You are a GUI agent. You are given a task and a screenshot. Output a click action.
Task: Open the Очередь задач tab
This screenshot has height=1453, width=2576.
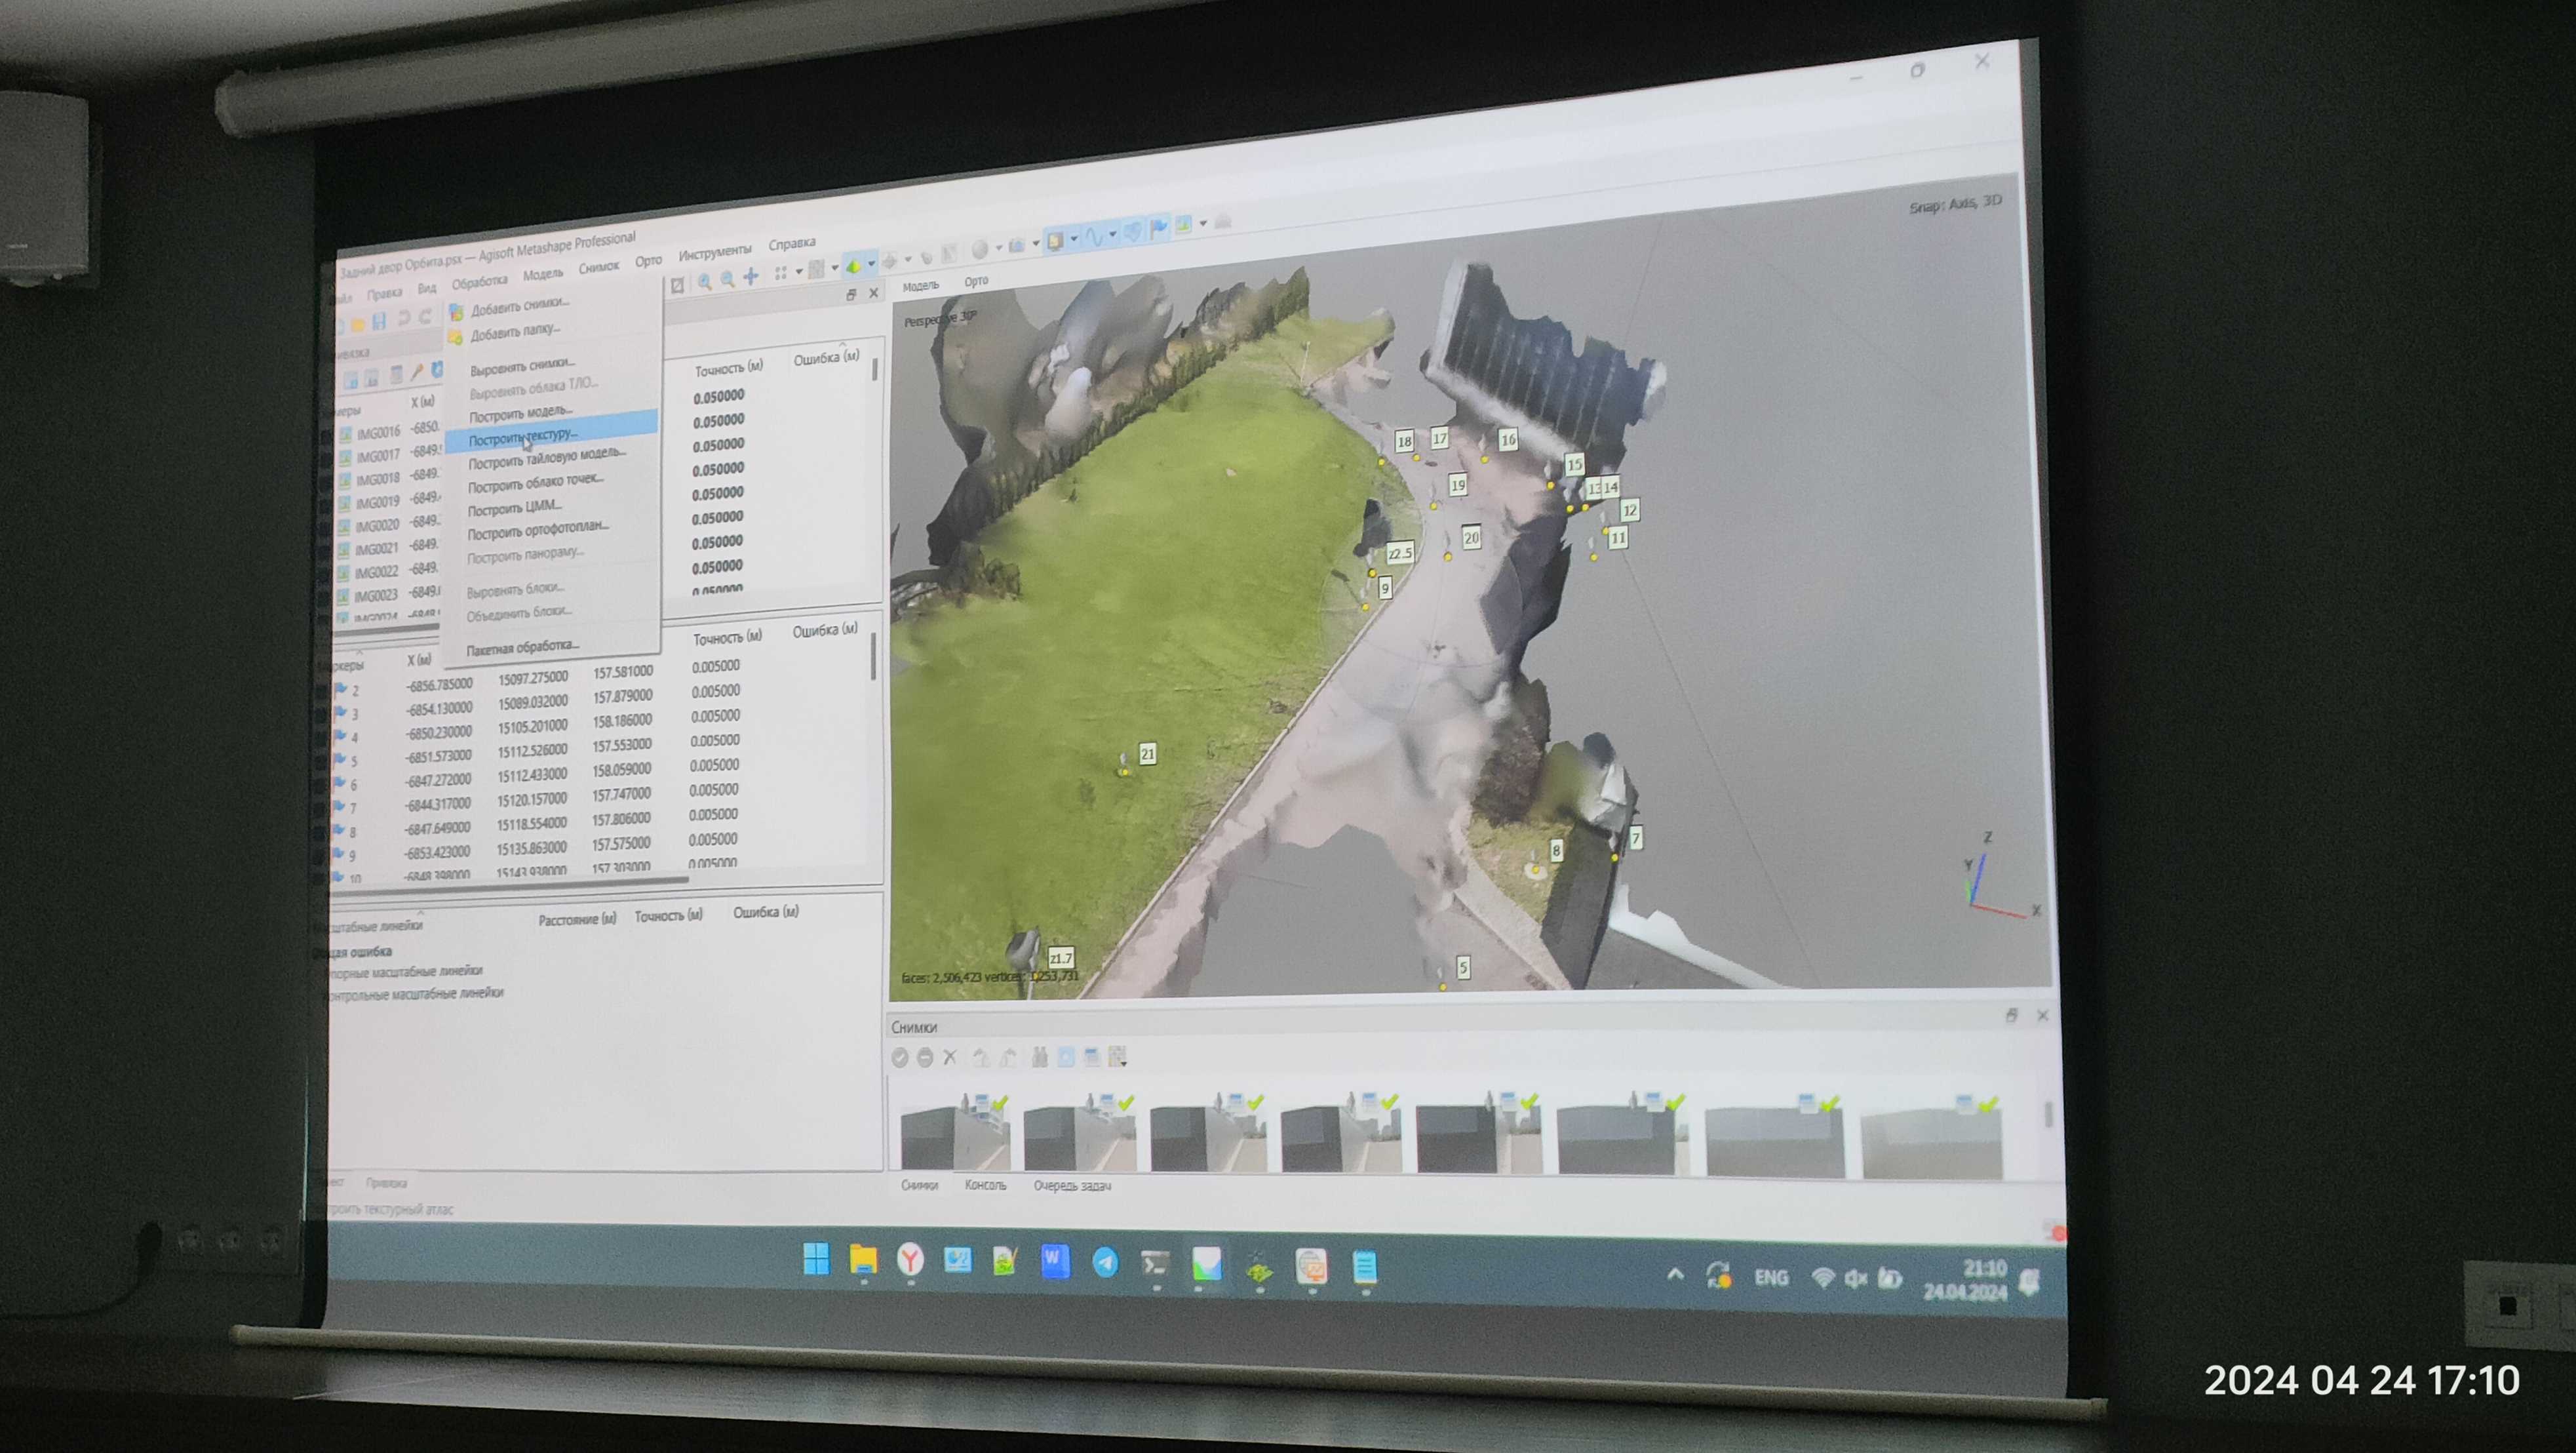[1072, 1186]
